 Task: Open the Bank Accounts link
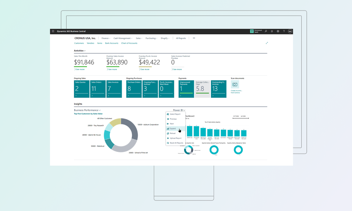112,43
